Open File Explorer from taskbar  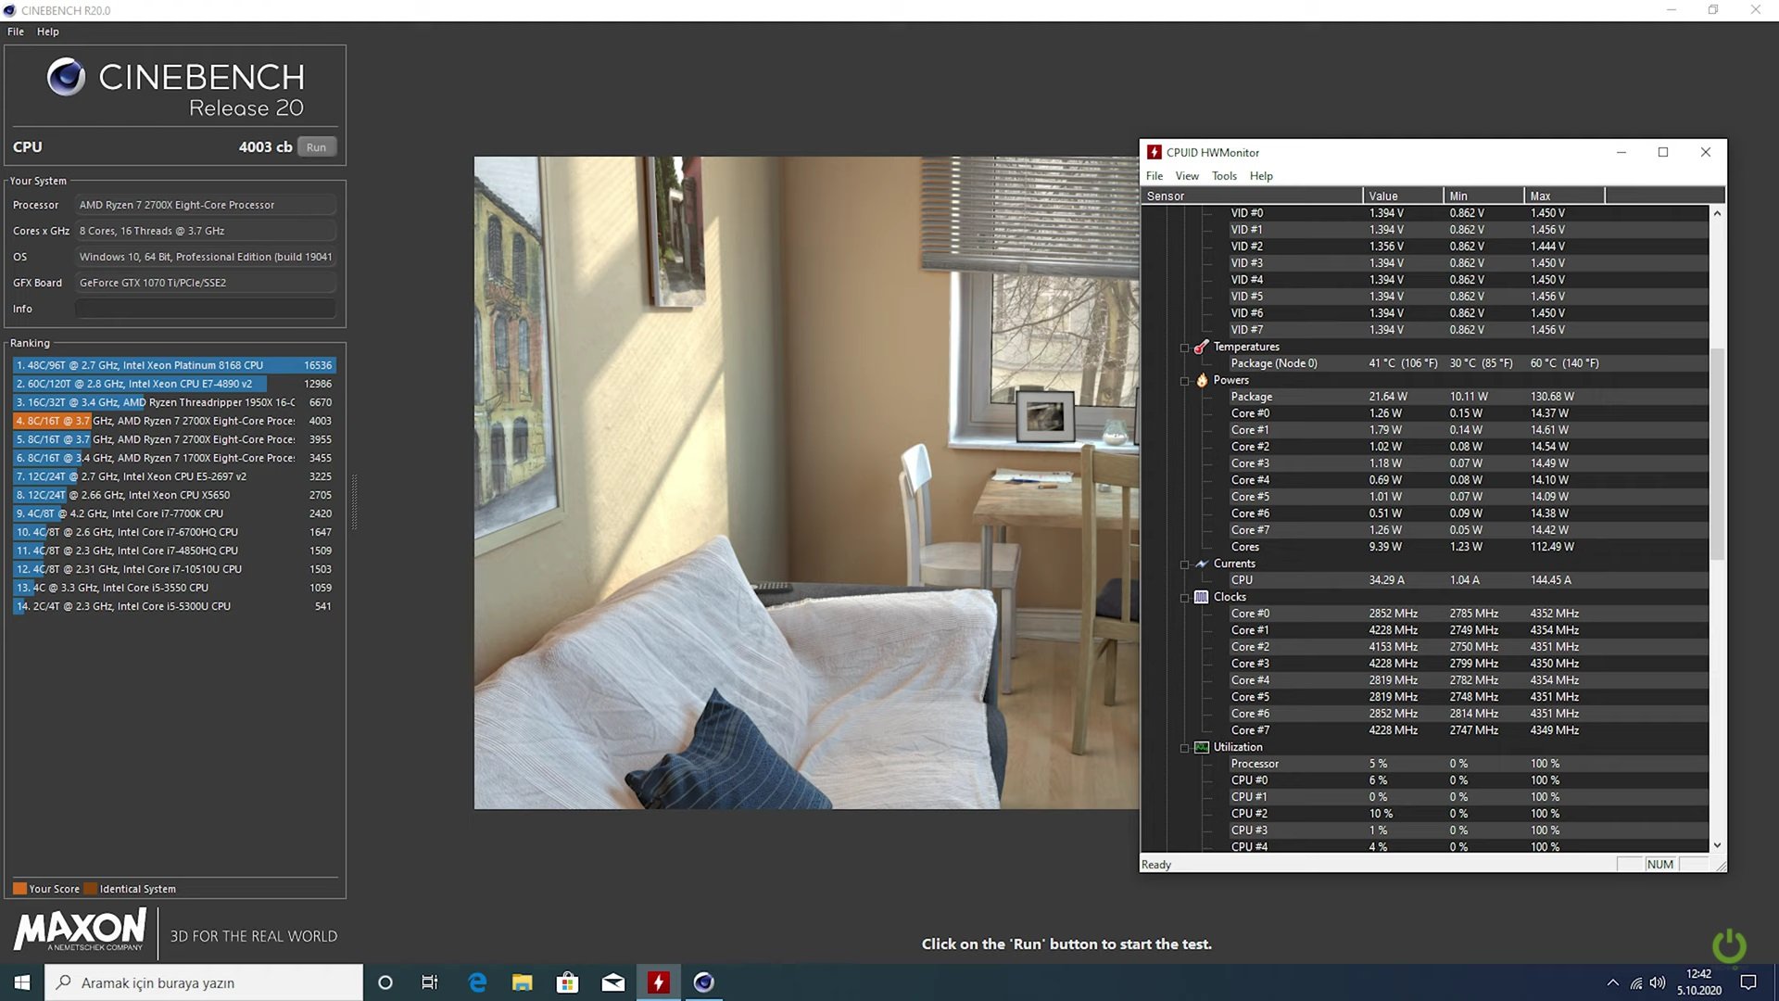522,982
